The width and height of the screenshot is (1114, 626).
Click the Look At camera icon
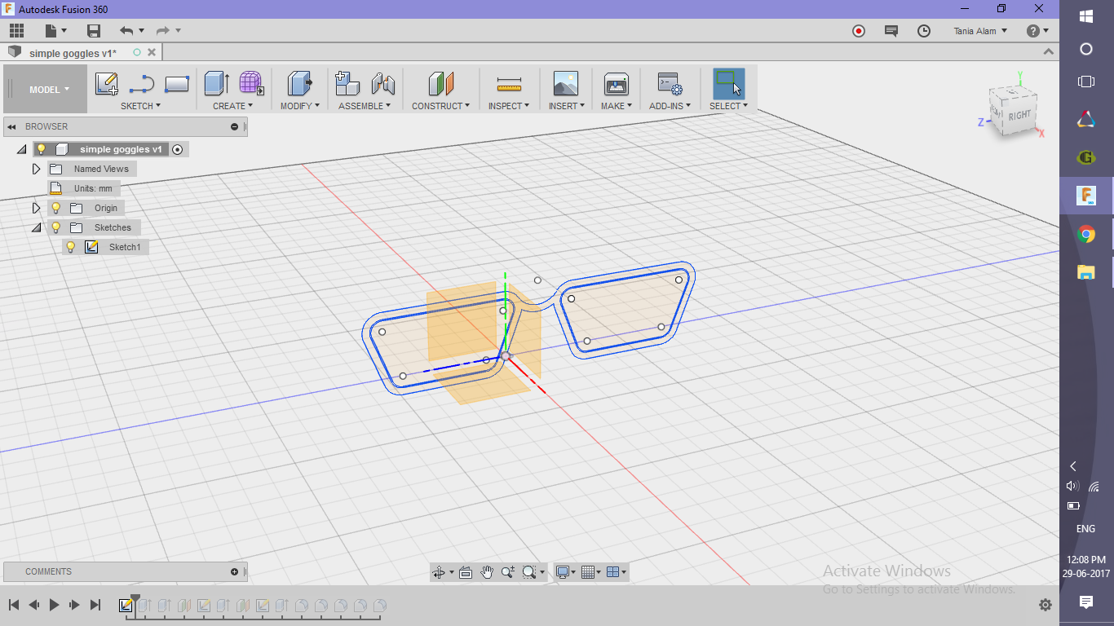click(466, 572)
